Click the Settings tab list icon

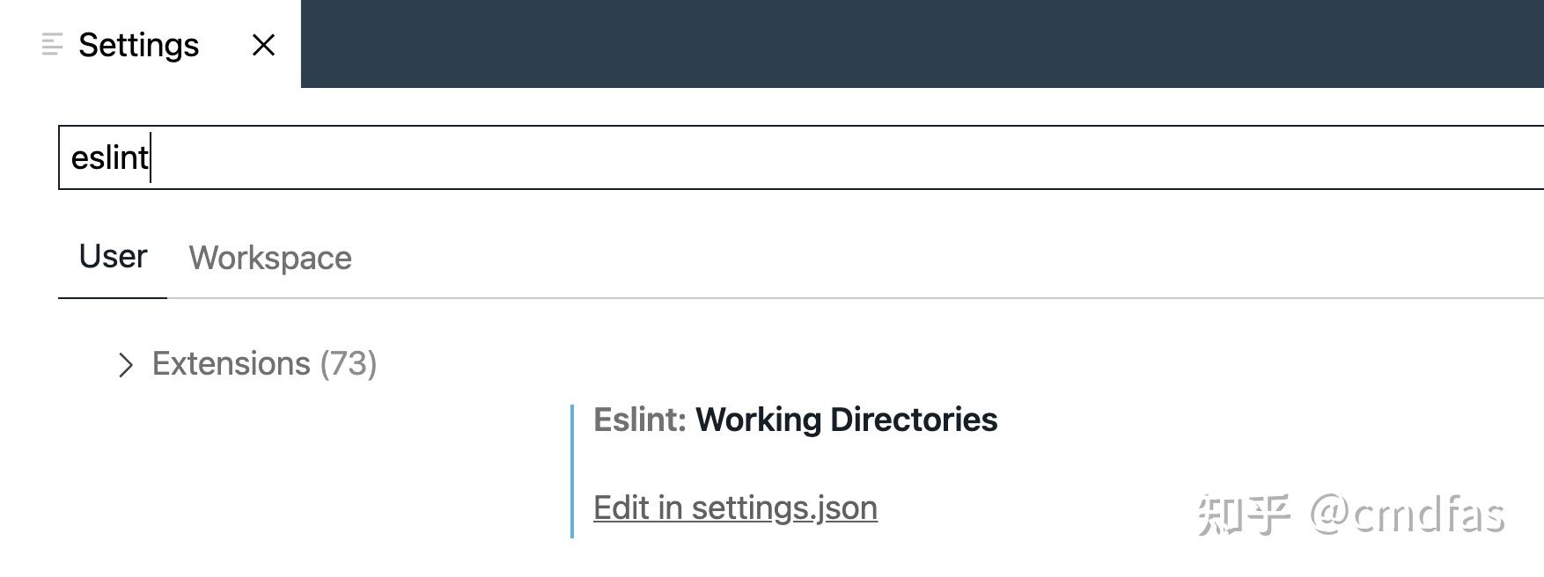point(52,44)
